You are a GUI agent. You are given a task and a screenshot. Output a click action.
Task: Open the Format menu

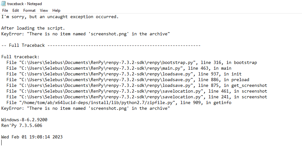(x=29, y=10)
